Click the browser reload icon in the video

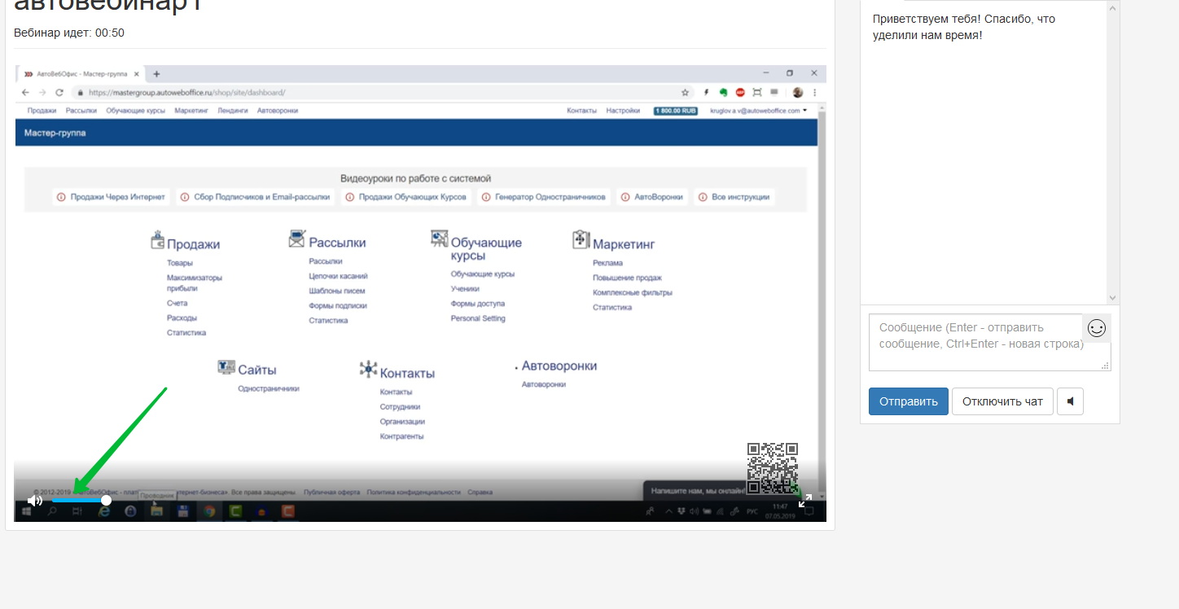pos(59,93)
